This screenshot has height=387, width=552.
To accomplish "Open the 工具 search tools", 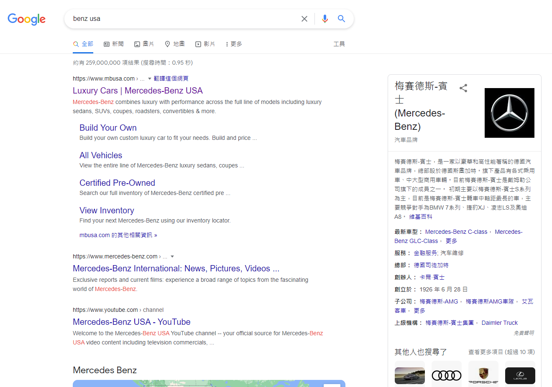I will point(339,44).
